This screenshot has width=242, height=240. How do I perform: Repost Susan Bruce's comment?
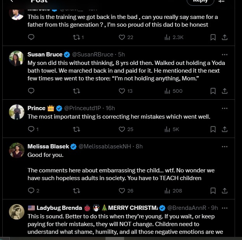pos(76,91)
